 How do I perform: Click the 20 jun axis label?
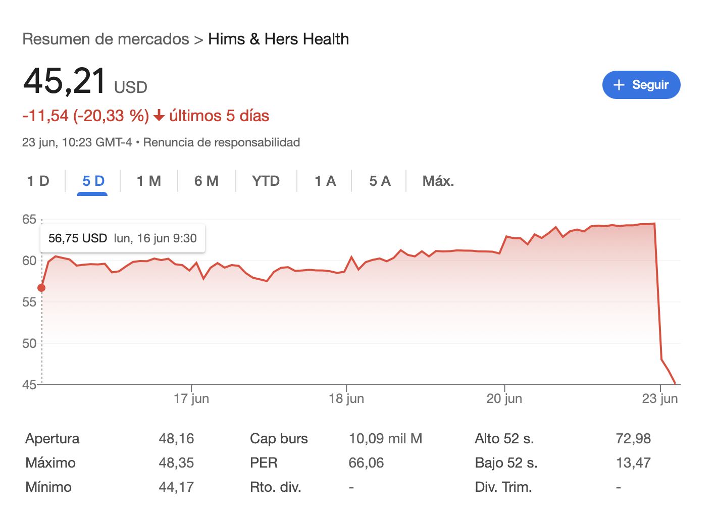click(504, 398)
